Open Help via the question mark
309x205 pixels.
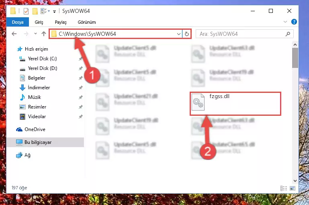[x=294, y=22]
